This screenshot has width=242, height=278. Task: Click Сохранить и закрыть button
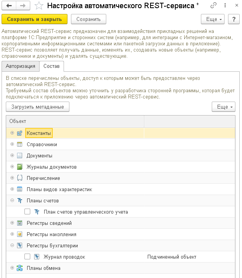(35, 19)
